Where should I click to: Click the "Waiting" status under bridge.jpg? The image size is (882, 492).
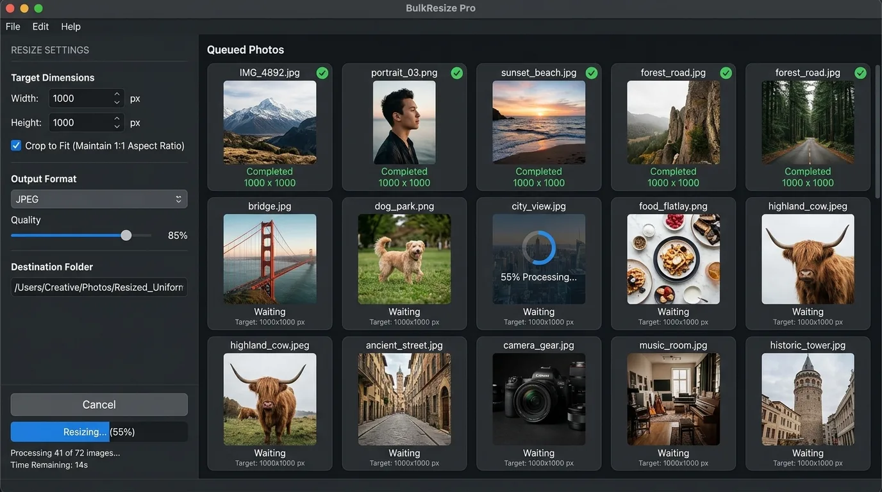270,312
